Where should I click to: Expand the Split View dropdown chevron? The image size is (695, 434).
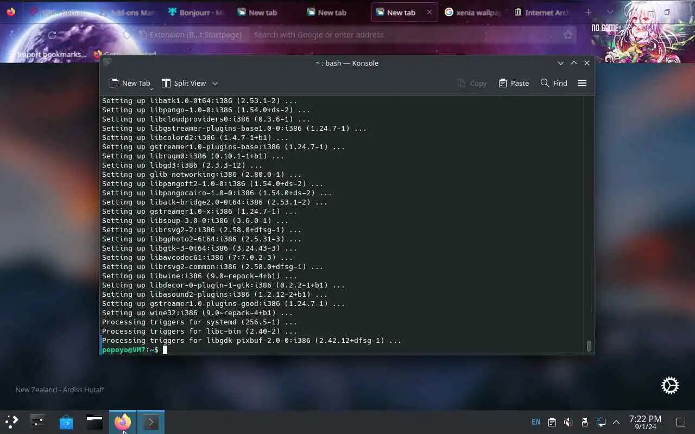[215, 83]
